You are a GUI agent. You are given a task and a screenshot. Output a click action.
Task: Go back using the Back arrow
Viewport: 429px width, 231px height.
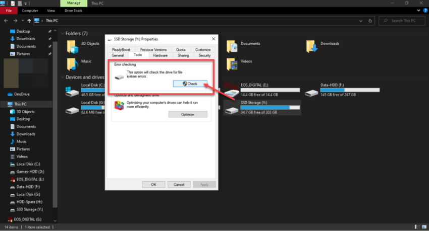click(x=6, y=21)
